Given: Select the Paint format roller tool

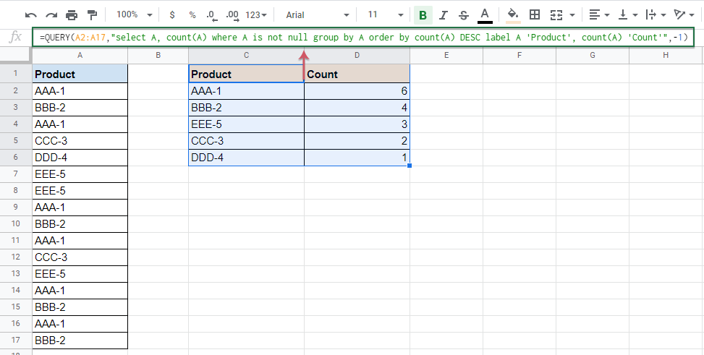Looking at the screenshot, I should point(92,14).
